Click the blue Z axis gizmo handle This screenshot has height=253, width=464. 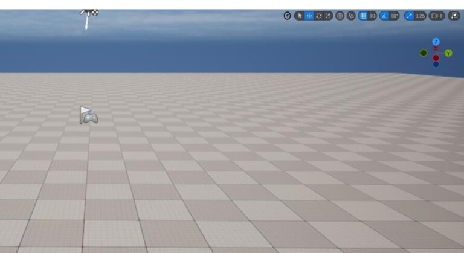[x=436, y=42]
